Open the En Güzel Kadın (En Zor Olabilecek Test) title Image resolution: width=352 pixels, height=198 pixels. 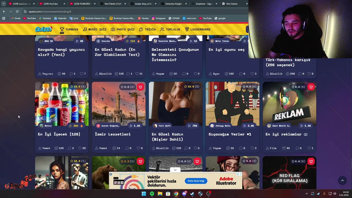[117, 52]
